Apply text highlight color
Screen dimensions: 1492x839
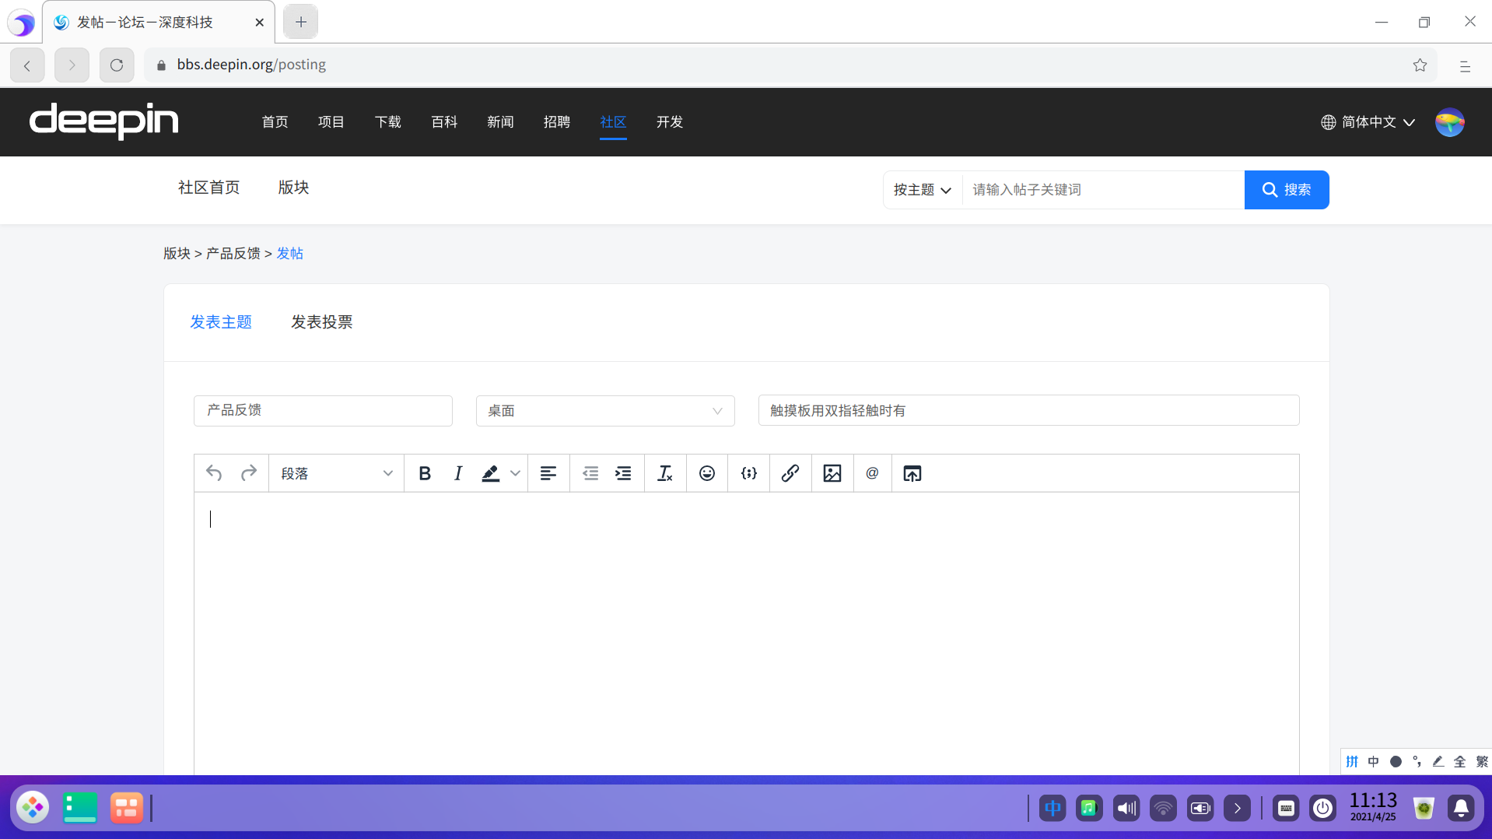(490, 473)
